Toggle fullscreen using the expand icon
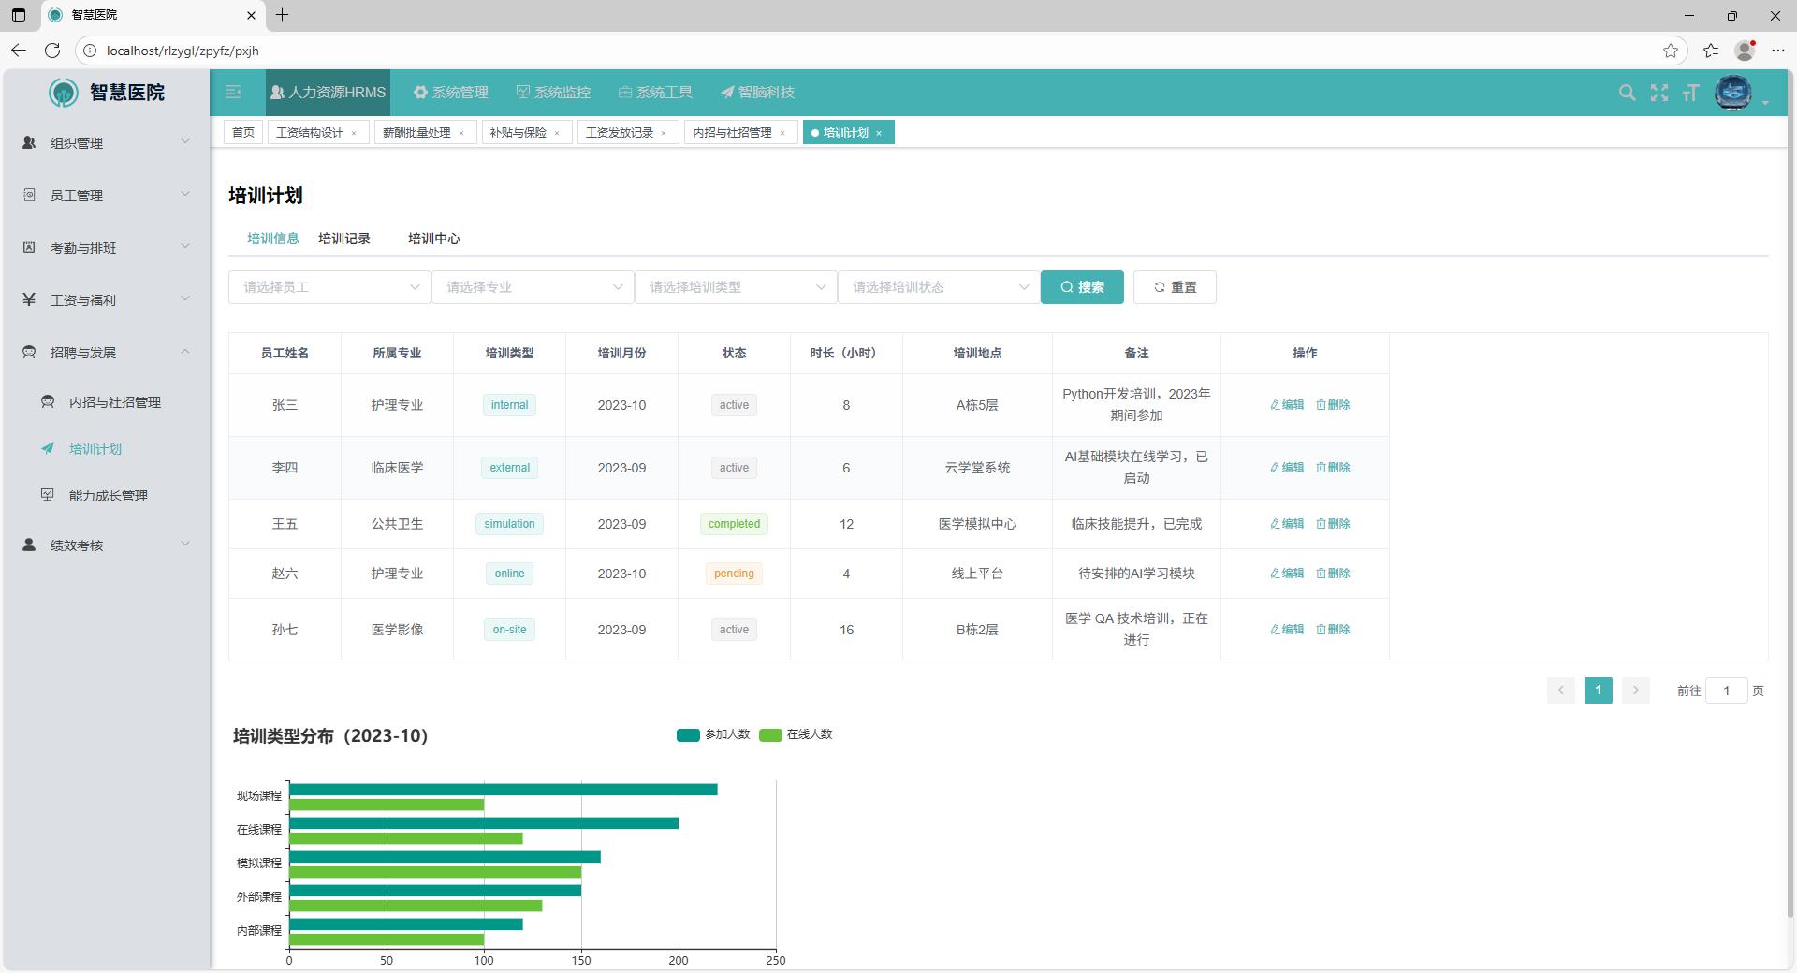 [x=1658, y=93]
